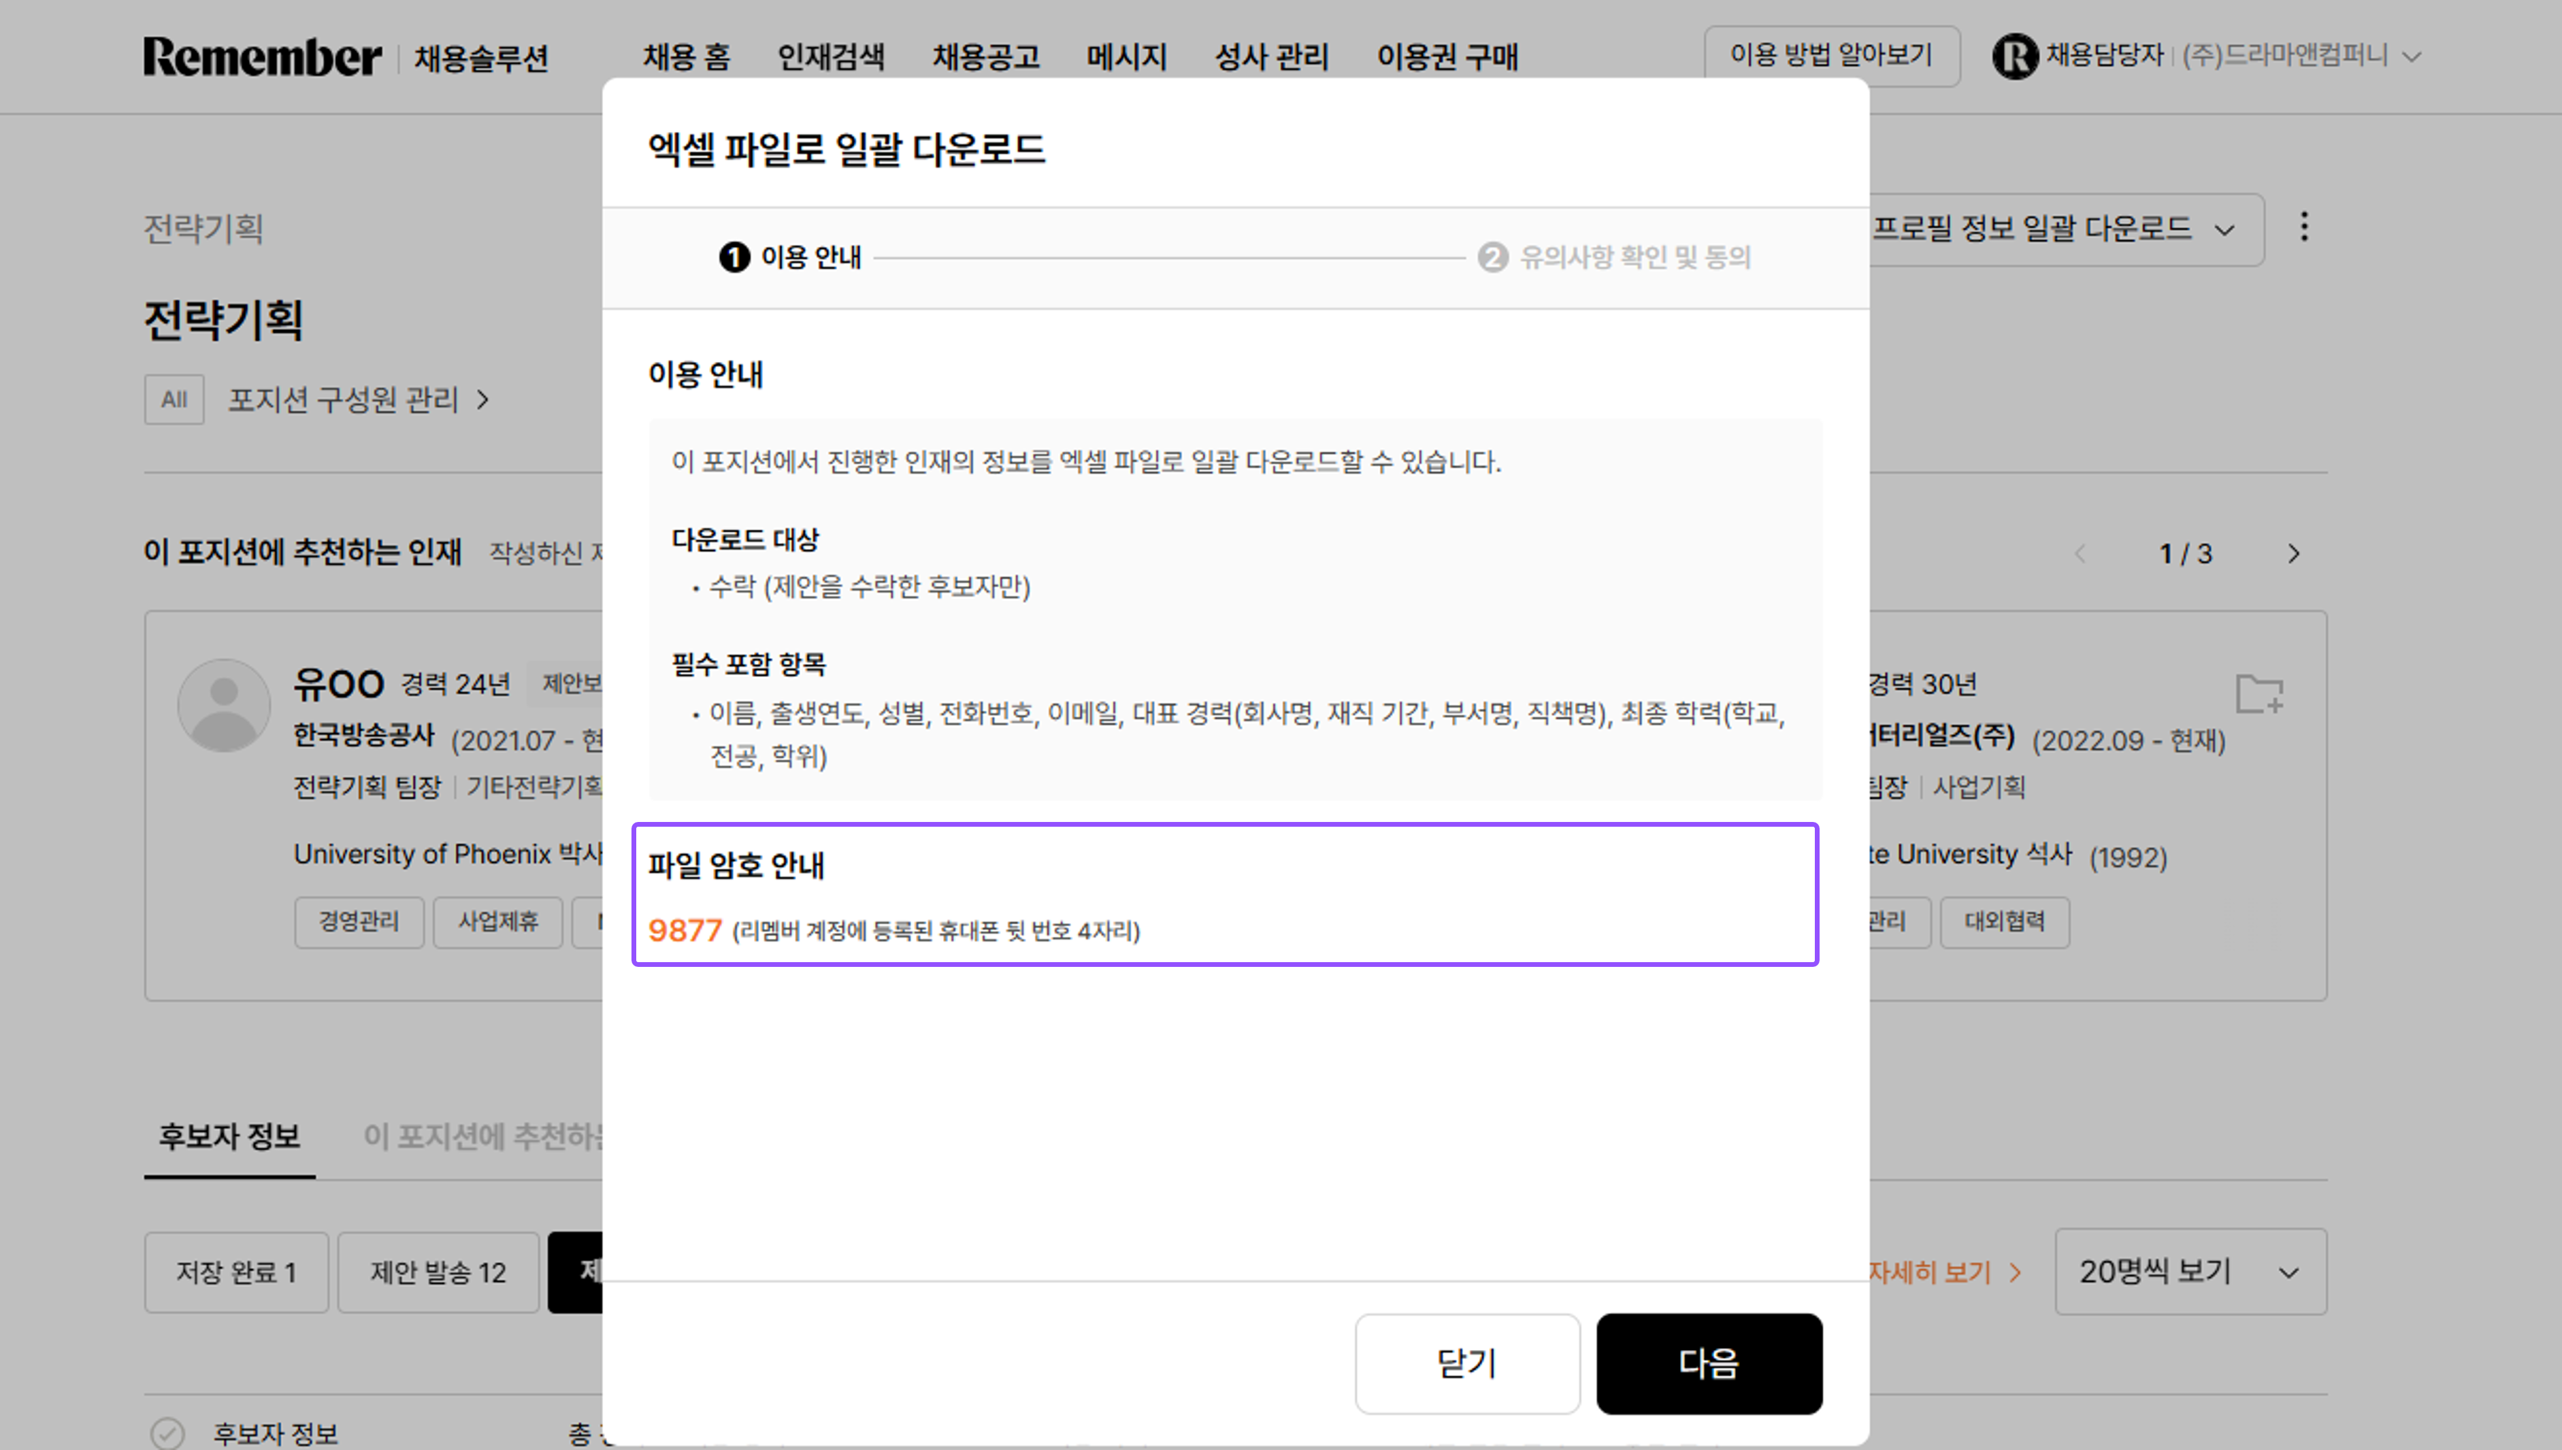Click the 유OO candidate profile avatar
Image resolution: width=2562 pixels, height=1450 pixels.
(224, 704)
